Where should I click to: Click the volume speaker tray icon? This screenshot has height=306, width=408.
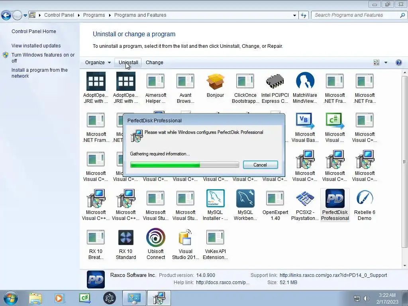point(367,298)
